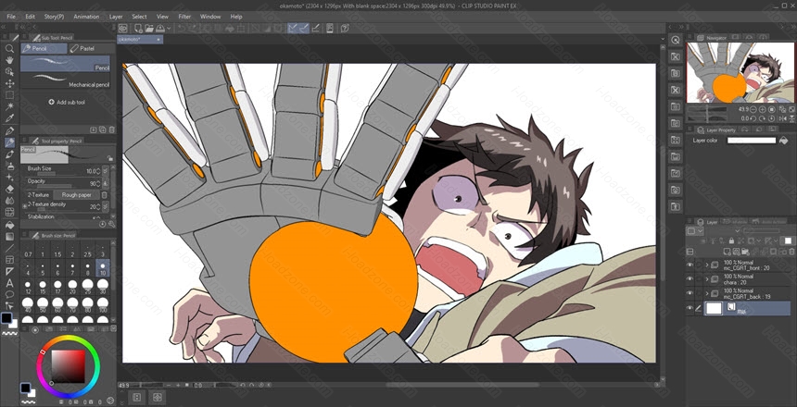Click the Layer color white swatch
Viewport: 797px width, 407px height.
pyautogui.click(x=752, y=141)
